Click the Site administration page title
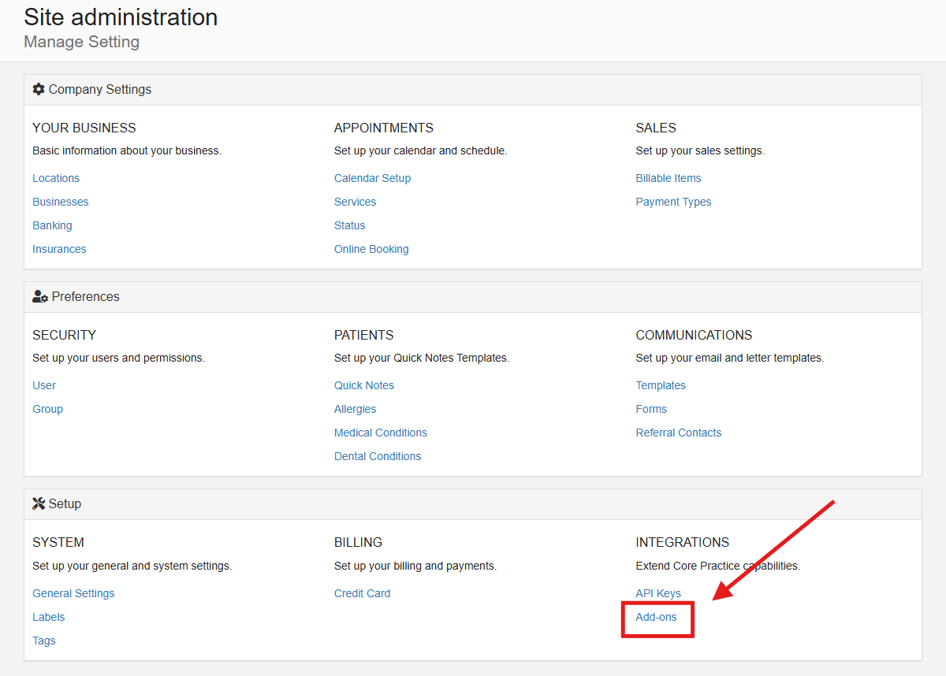Viewport: 946px width, 676px height. (121, 17)
